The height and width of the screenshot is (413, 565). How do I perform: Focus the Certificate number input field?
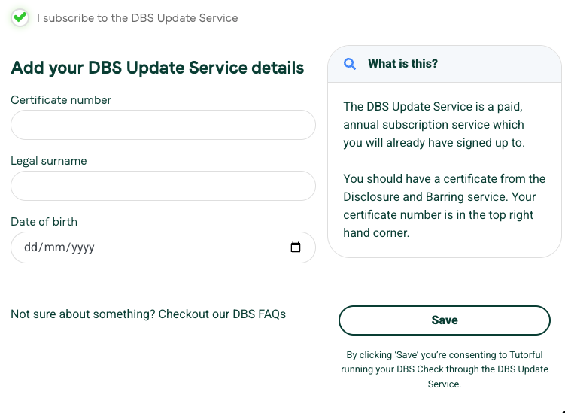pos(163,125)
